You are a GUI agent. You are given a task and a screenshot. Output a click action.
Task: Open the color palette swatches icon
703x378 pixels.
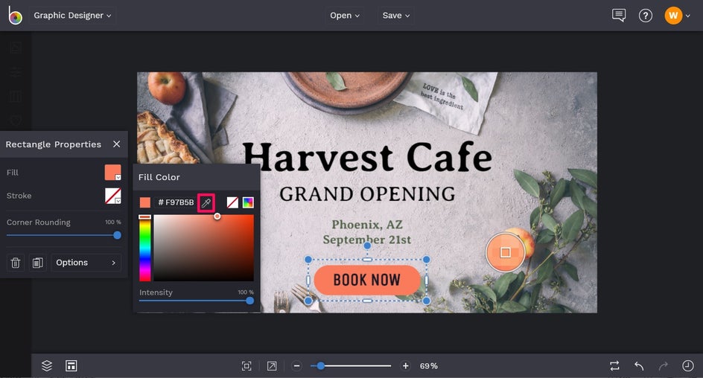click(248, 202)
